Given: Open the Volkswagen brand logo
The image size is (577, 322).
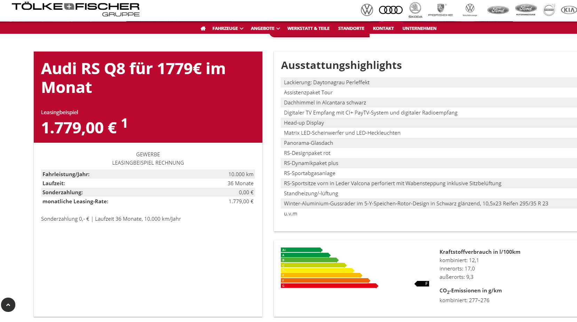Looking at the screenshot, I should coord(367,10).
